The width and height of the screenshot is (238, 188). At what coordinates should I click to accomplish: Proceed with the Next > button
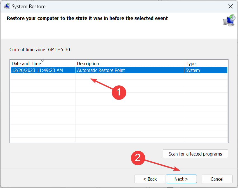pos(181,179)
